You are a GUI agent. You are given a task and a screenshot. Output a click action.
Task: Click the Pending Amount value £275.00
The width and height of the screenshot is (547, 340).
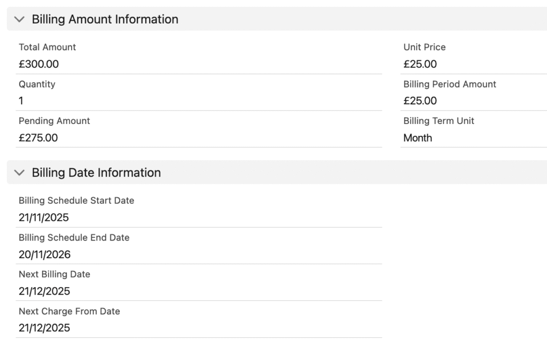tap(38, 138)
